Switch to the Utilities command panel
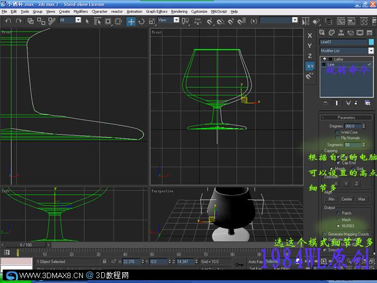Screen dimensions: 377x283 pos(369,33)
